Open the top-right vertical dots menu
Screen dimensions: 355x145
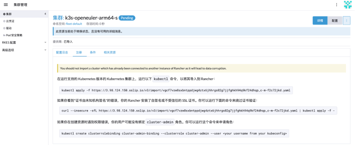(337, 5)
